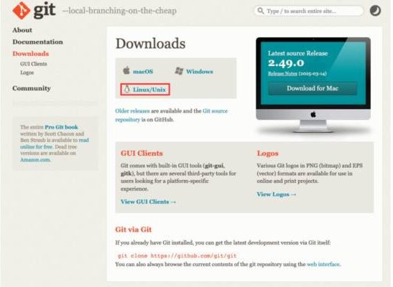This screenshot has width=393, height=287.
Task: Open the Documentation sidebar item
Action: [38, 42]
